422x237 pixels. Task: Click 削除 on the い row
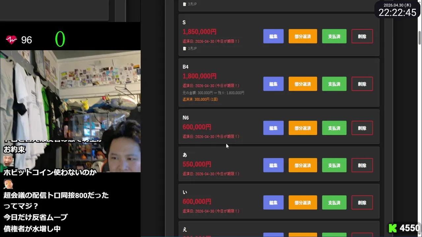point(362,202)
